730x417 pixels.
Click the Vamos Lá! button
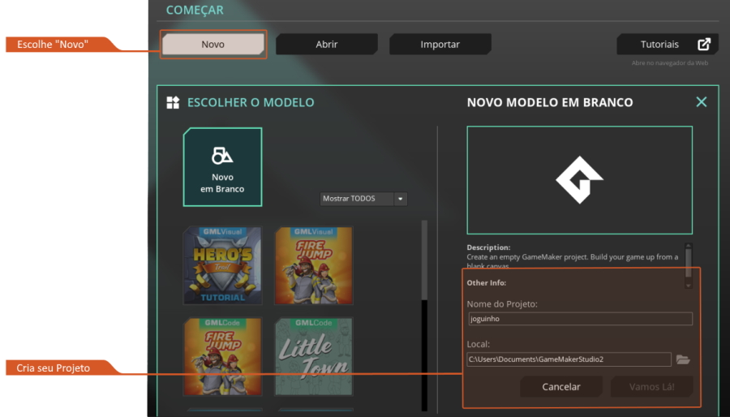coord(652,387)
